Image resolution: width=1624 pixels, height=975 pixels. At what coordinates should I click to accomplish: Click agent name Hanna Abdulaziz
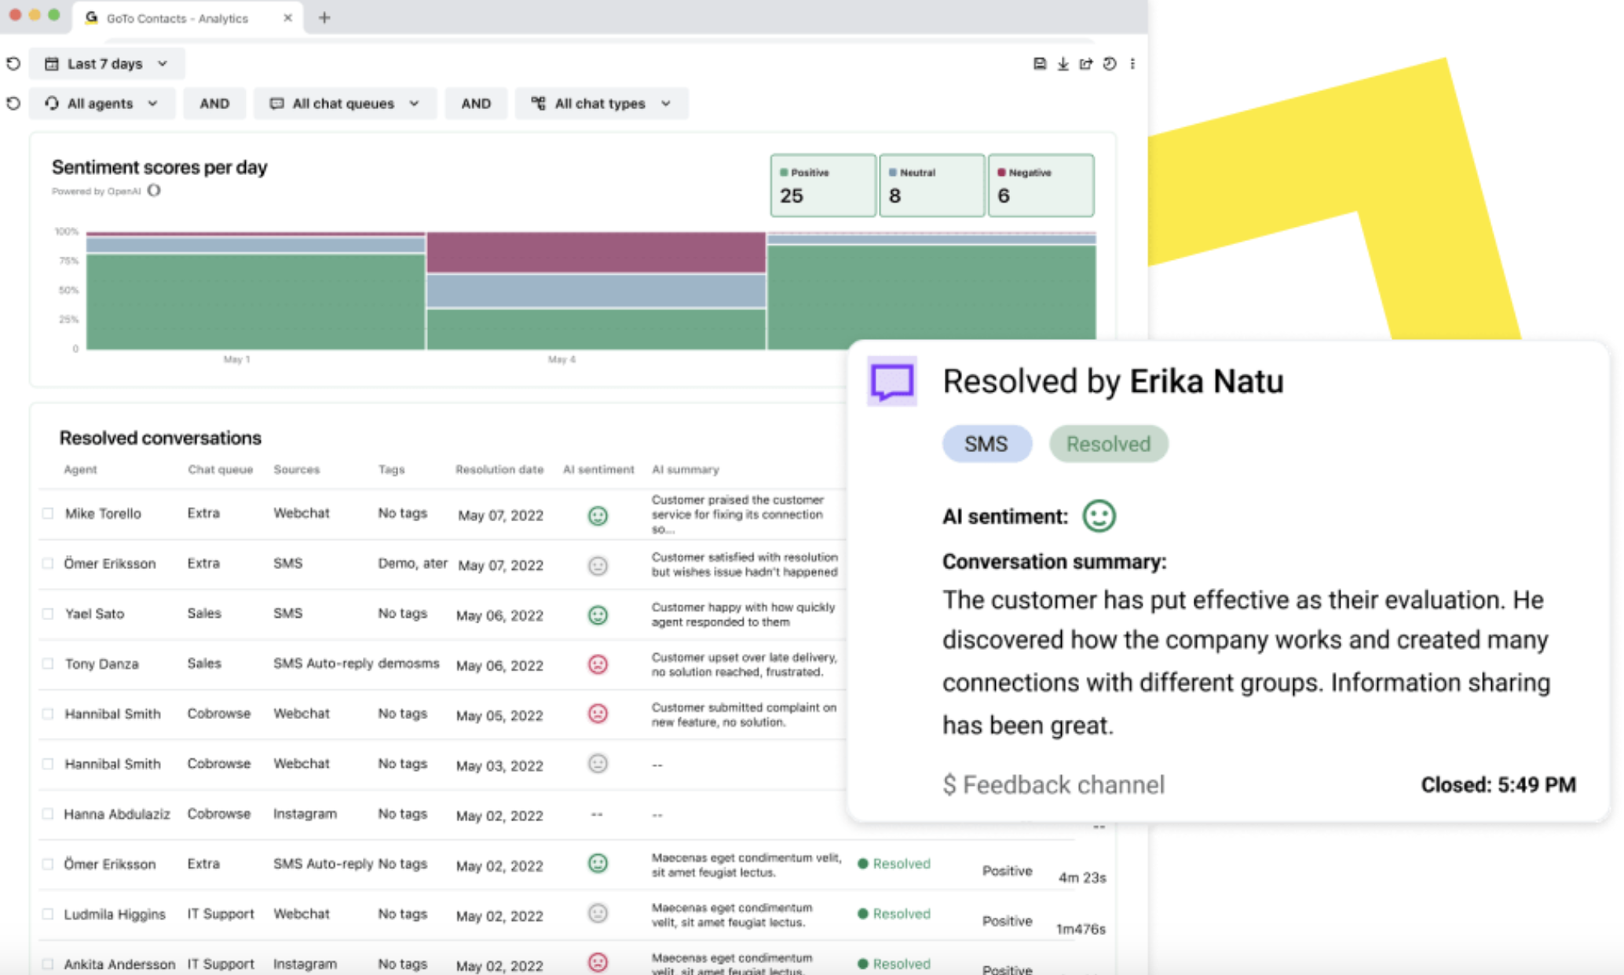coord(117,814)
